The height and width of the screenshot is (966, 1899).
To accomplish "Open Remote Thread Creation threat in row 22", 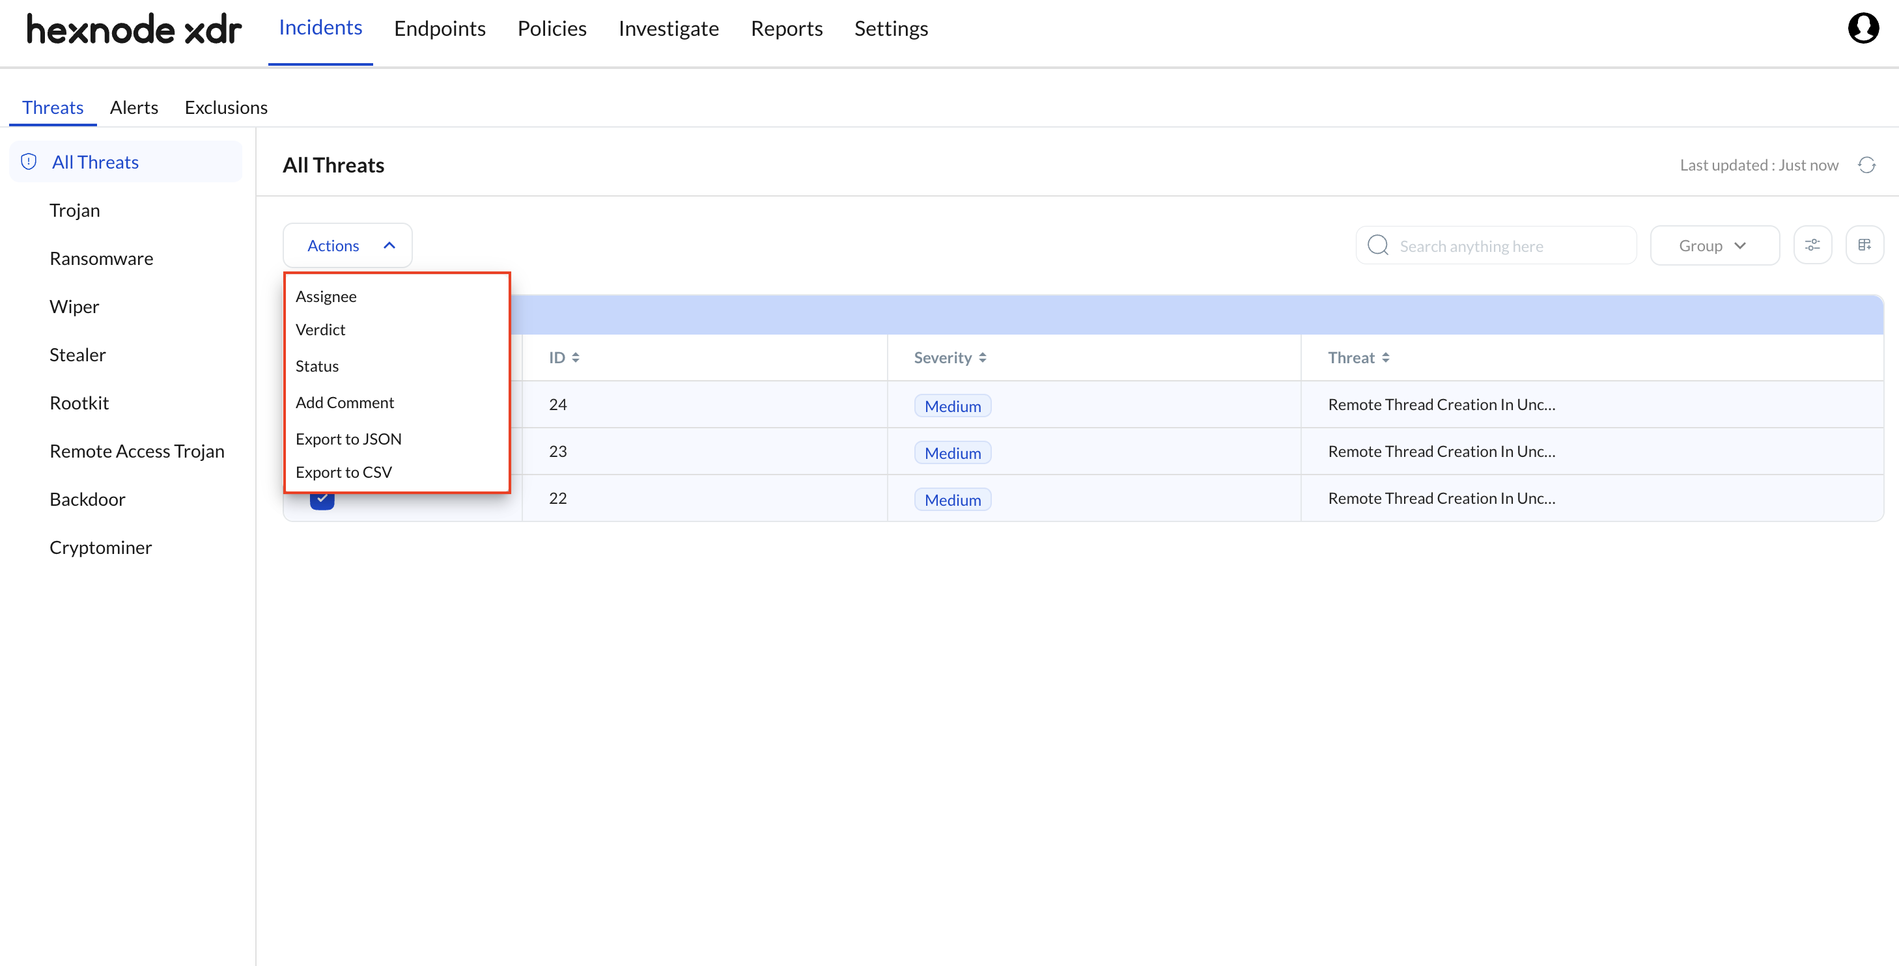I will [1441, 498].
